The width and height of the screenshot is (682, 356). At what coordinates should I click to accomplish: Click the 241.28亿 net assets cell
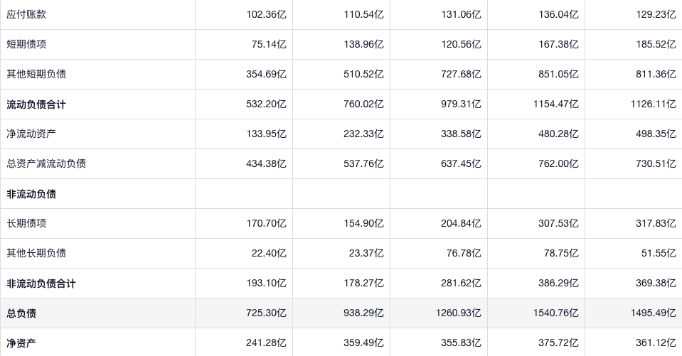tap(266, 343)
